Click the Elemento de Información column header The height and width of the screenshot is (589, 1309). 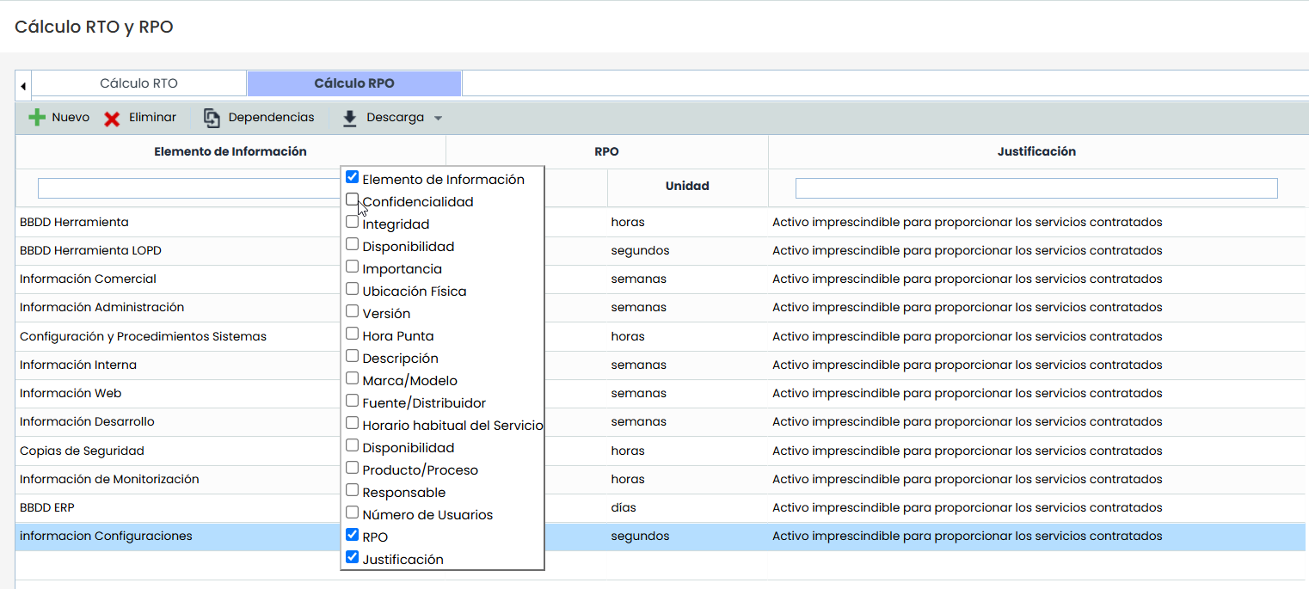click(x=230, y=151)
